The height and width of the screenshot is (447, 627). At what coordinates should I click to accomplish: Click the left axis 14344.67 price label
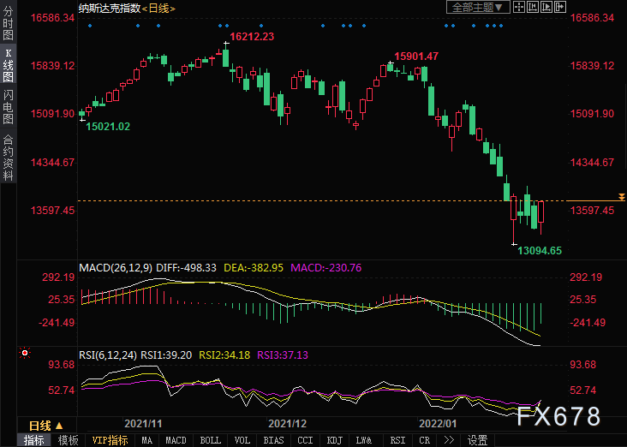click(x=53, y=163)
